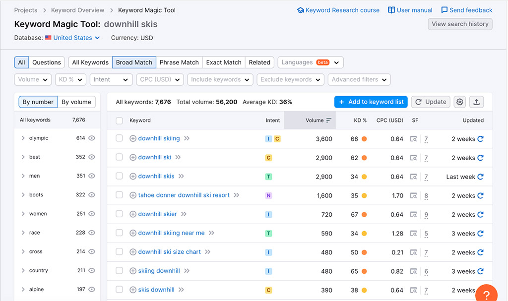Switch sidebar grouping to By volume
The width and height of the screenshot is (508, 301).
[x=76, y=102]
